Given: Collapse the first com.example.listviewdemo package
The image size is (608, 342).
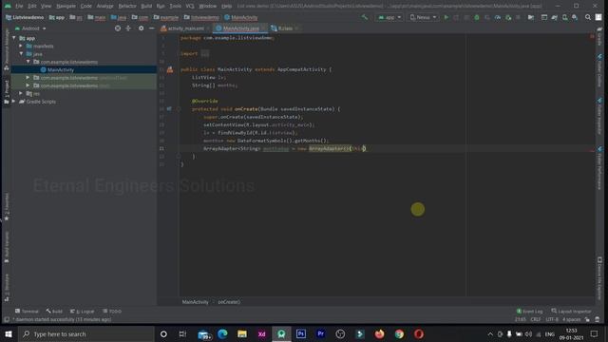Looking at the screenshot, I should pos(28,62).
